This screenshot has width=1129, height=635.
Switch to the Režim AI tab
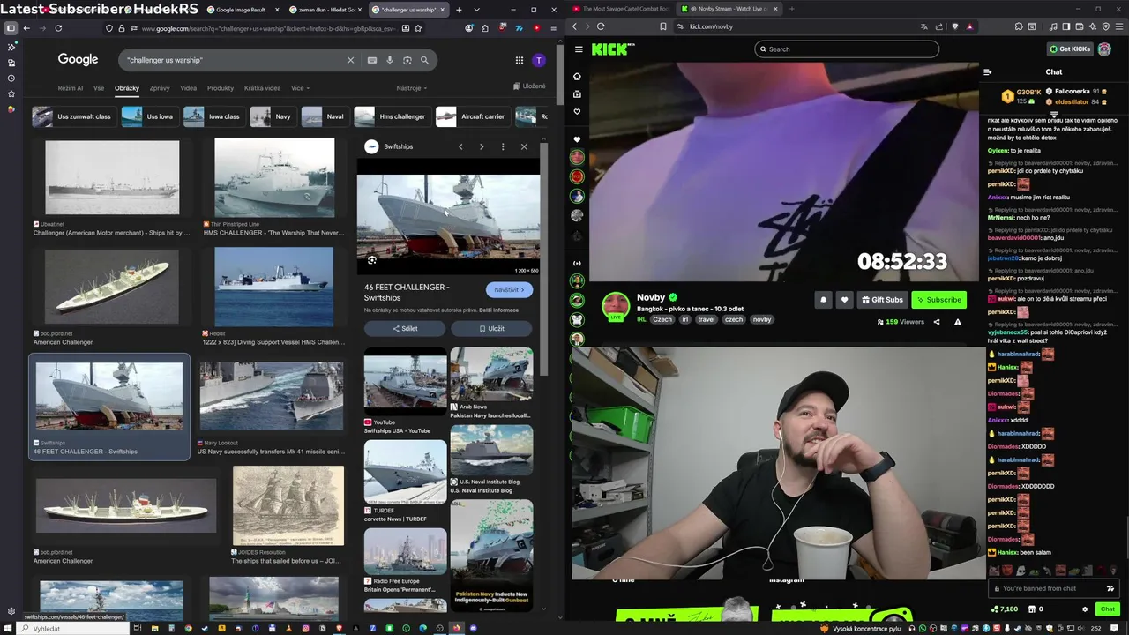click(71, 88)
